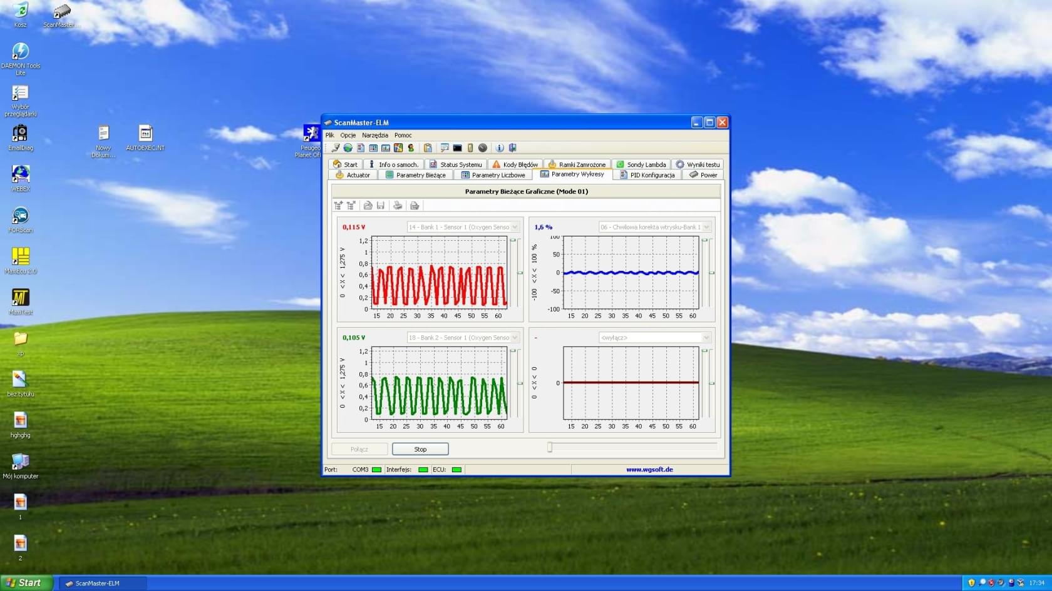This screenshot has width=1052, height=591.
Task: Open the AUTOEXEC.NT desktop file
Action: [145, 138]
